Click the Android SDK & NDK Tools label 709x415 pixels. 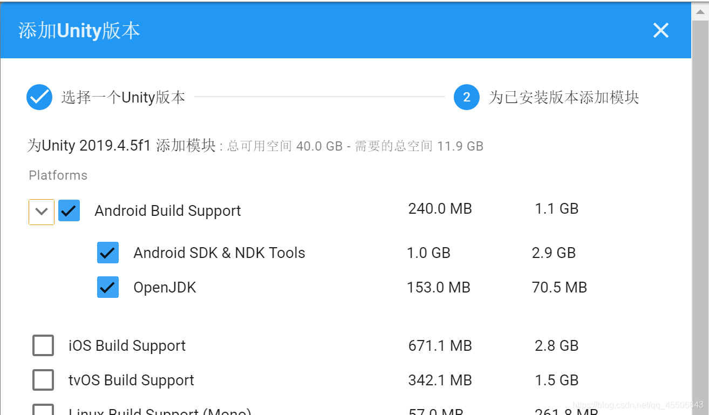[220, 253]
